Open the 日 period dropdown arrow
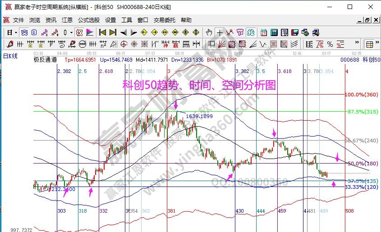 point(16,32)
